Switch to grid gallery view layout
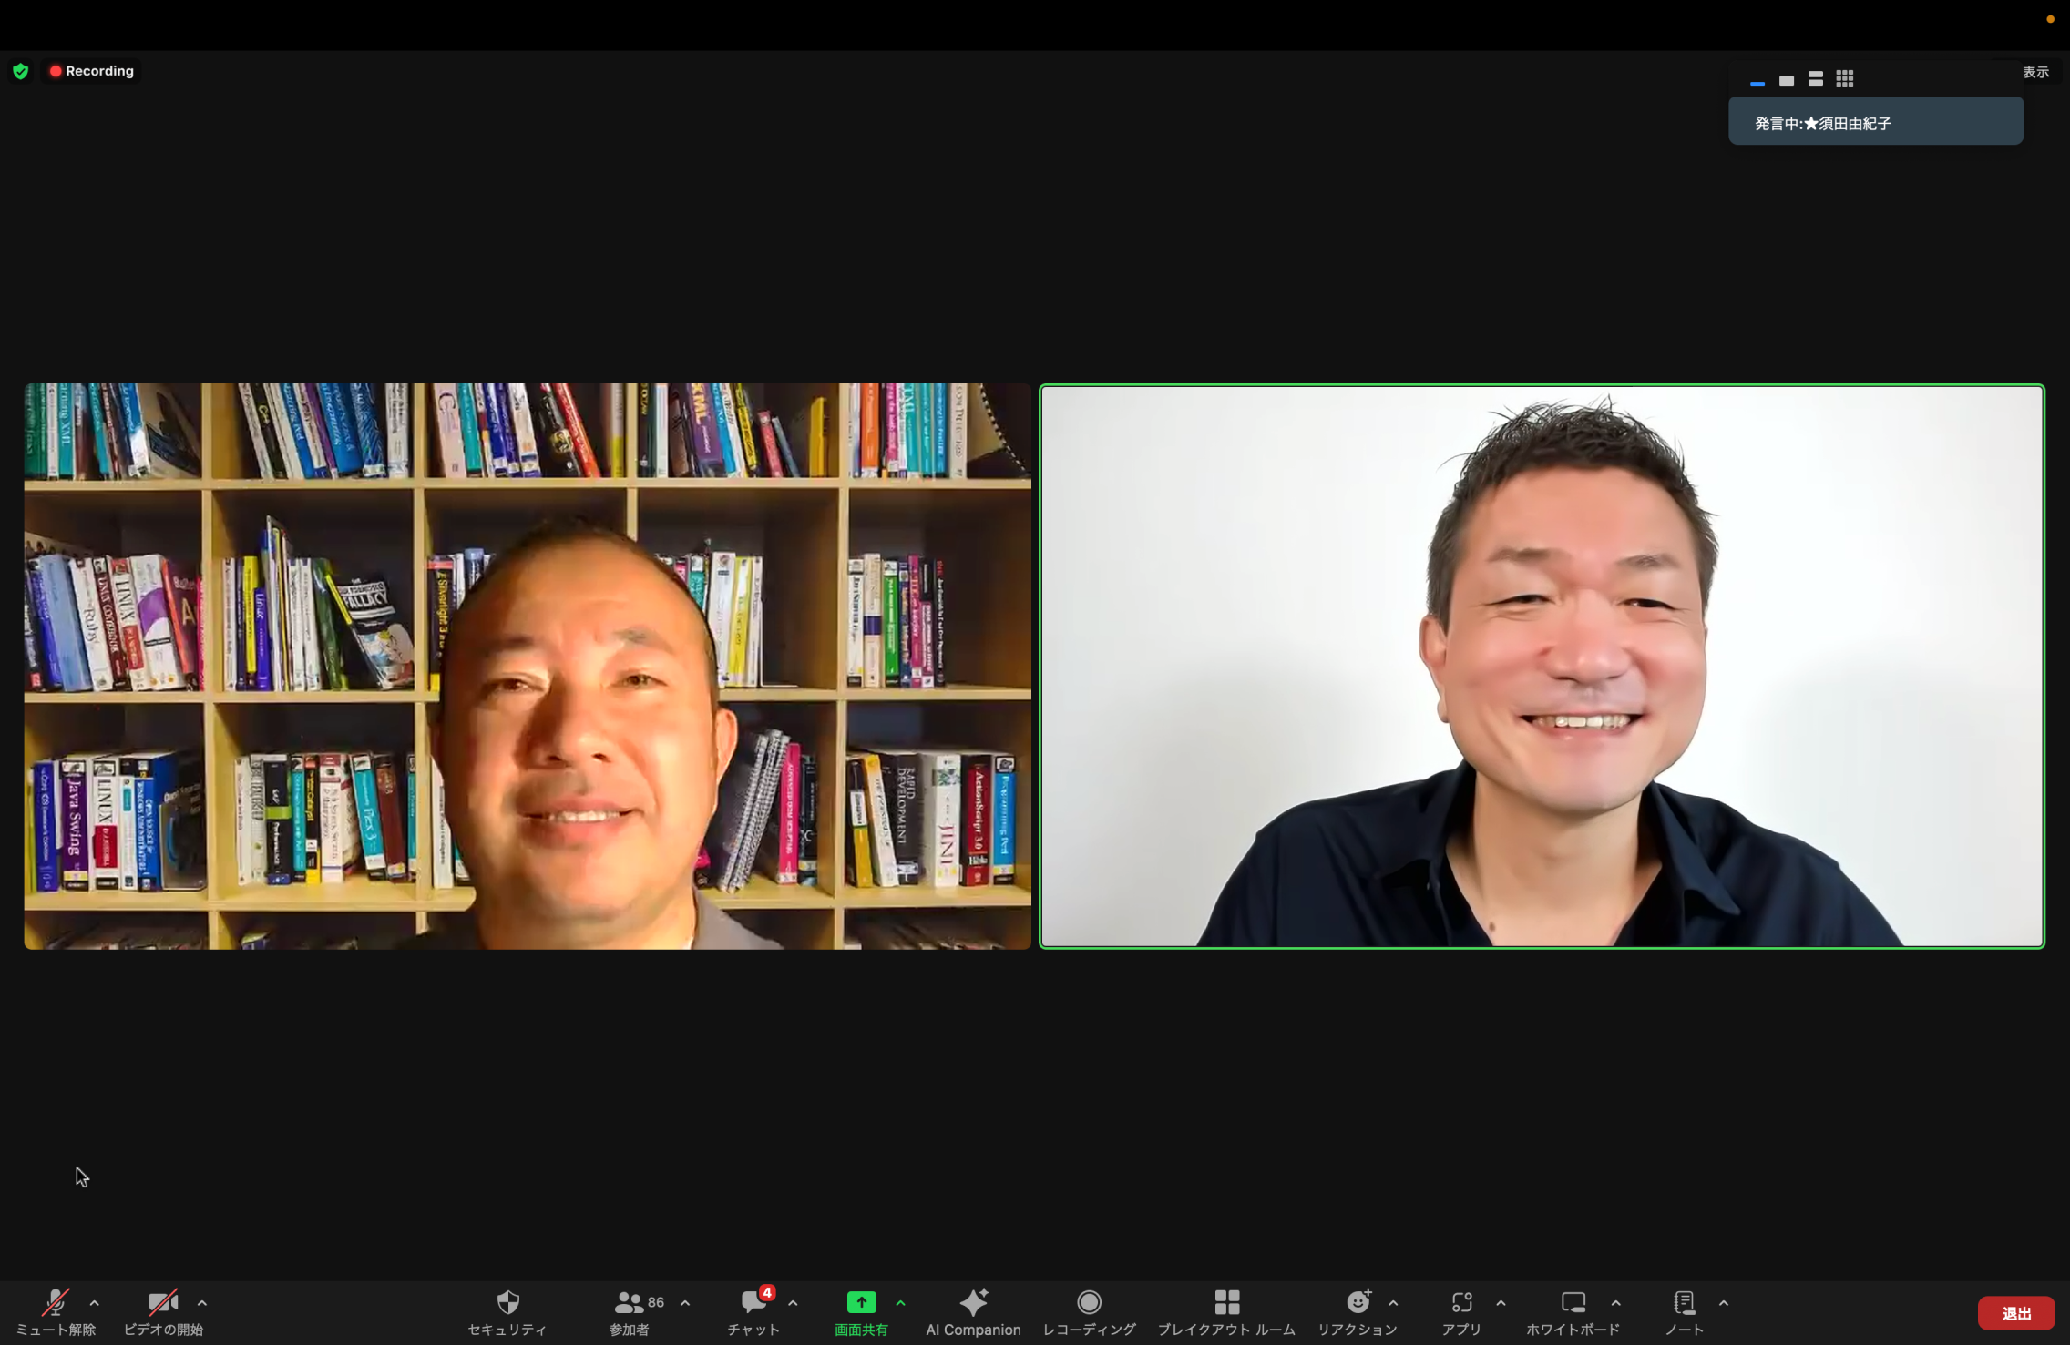2070x1345 pixels. click(1845, 79)
